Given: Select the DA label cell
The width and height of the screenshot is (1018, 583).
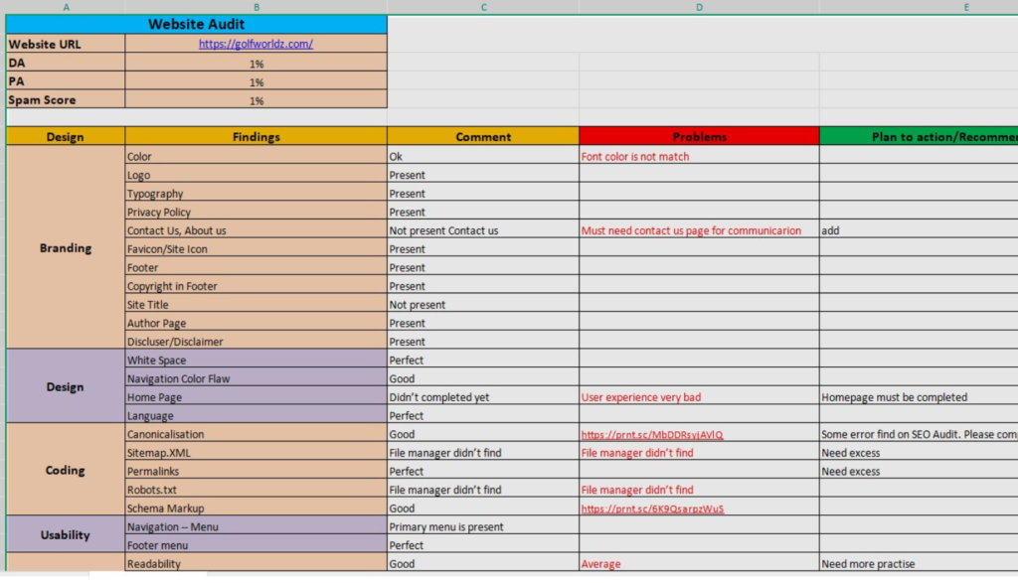Looking at the screenshot, I should point(66,63).
